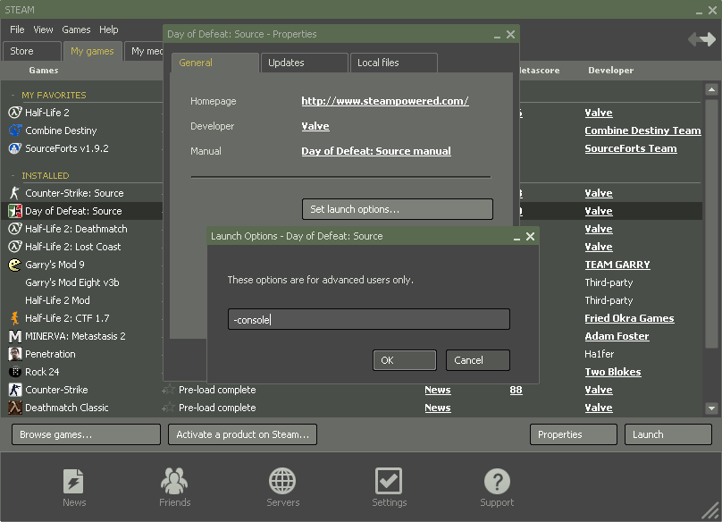
Task: Collapse the Installed games section
Action: (13, 176)
